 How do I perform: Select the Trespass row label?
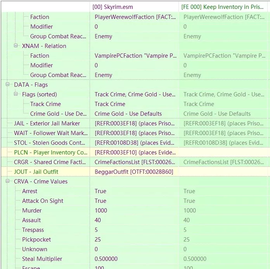click(x=33, y=230)
